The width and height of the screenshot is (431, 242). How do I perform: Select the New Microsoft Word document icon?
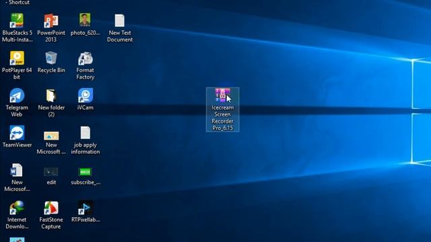16,170
